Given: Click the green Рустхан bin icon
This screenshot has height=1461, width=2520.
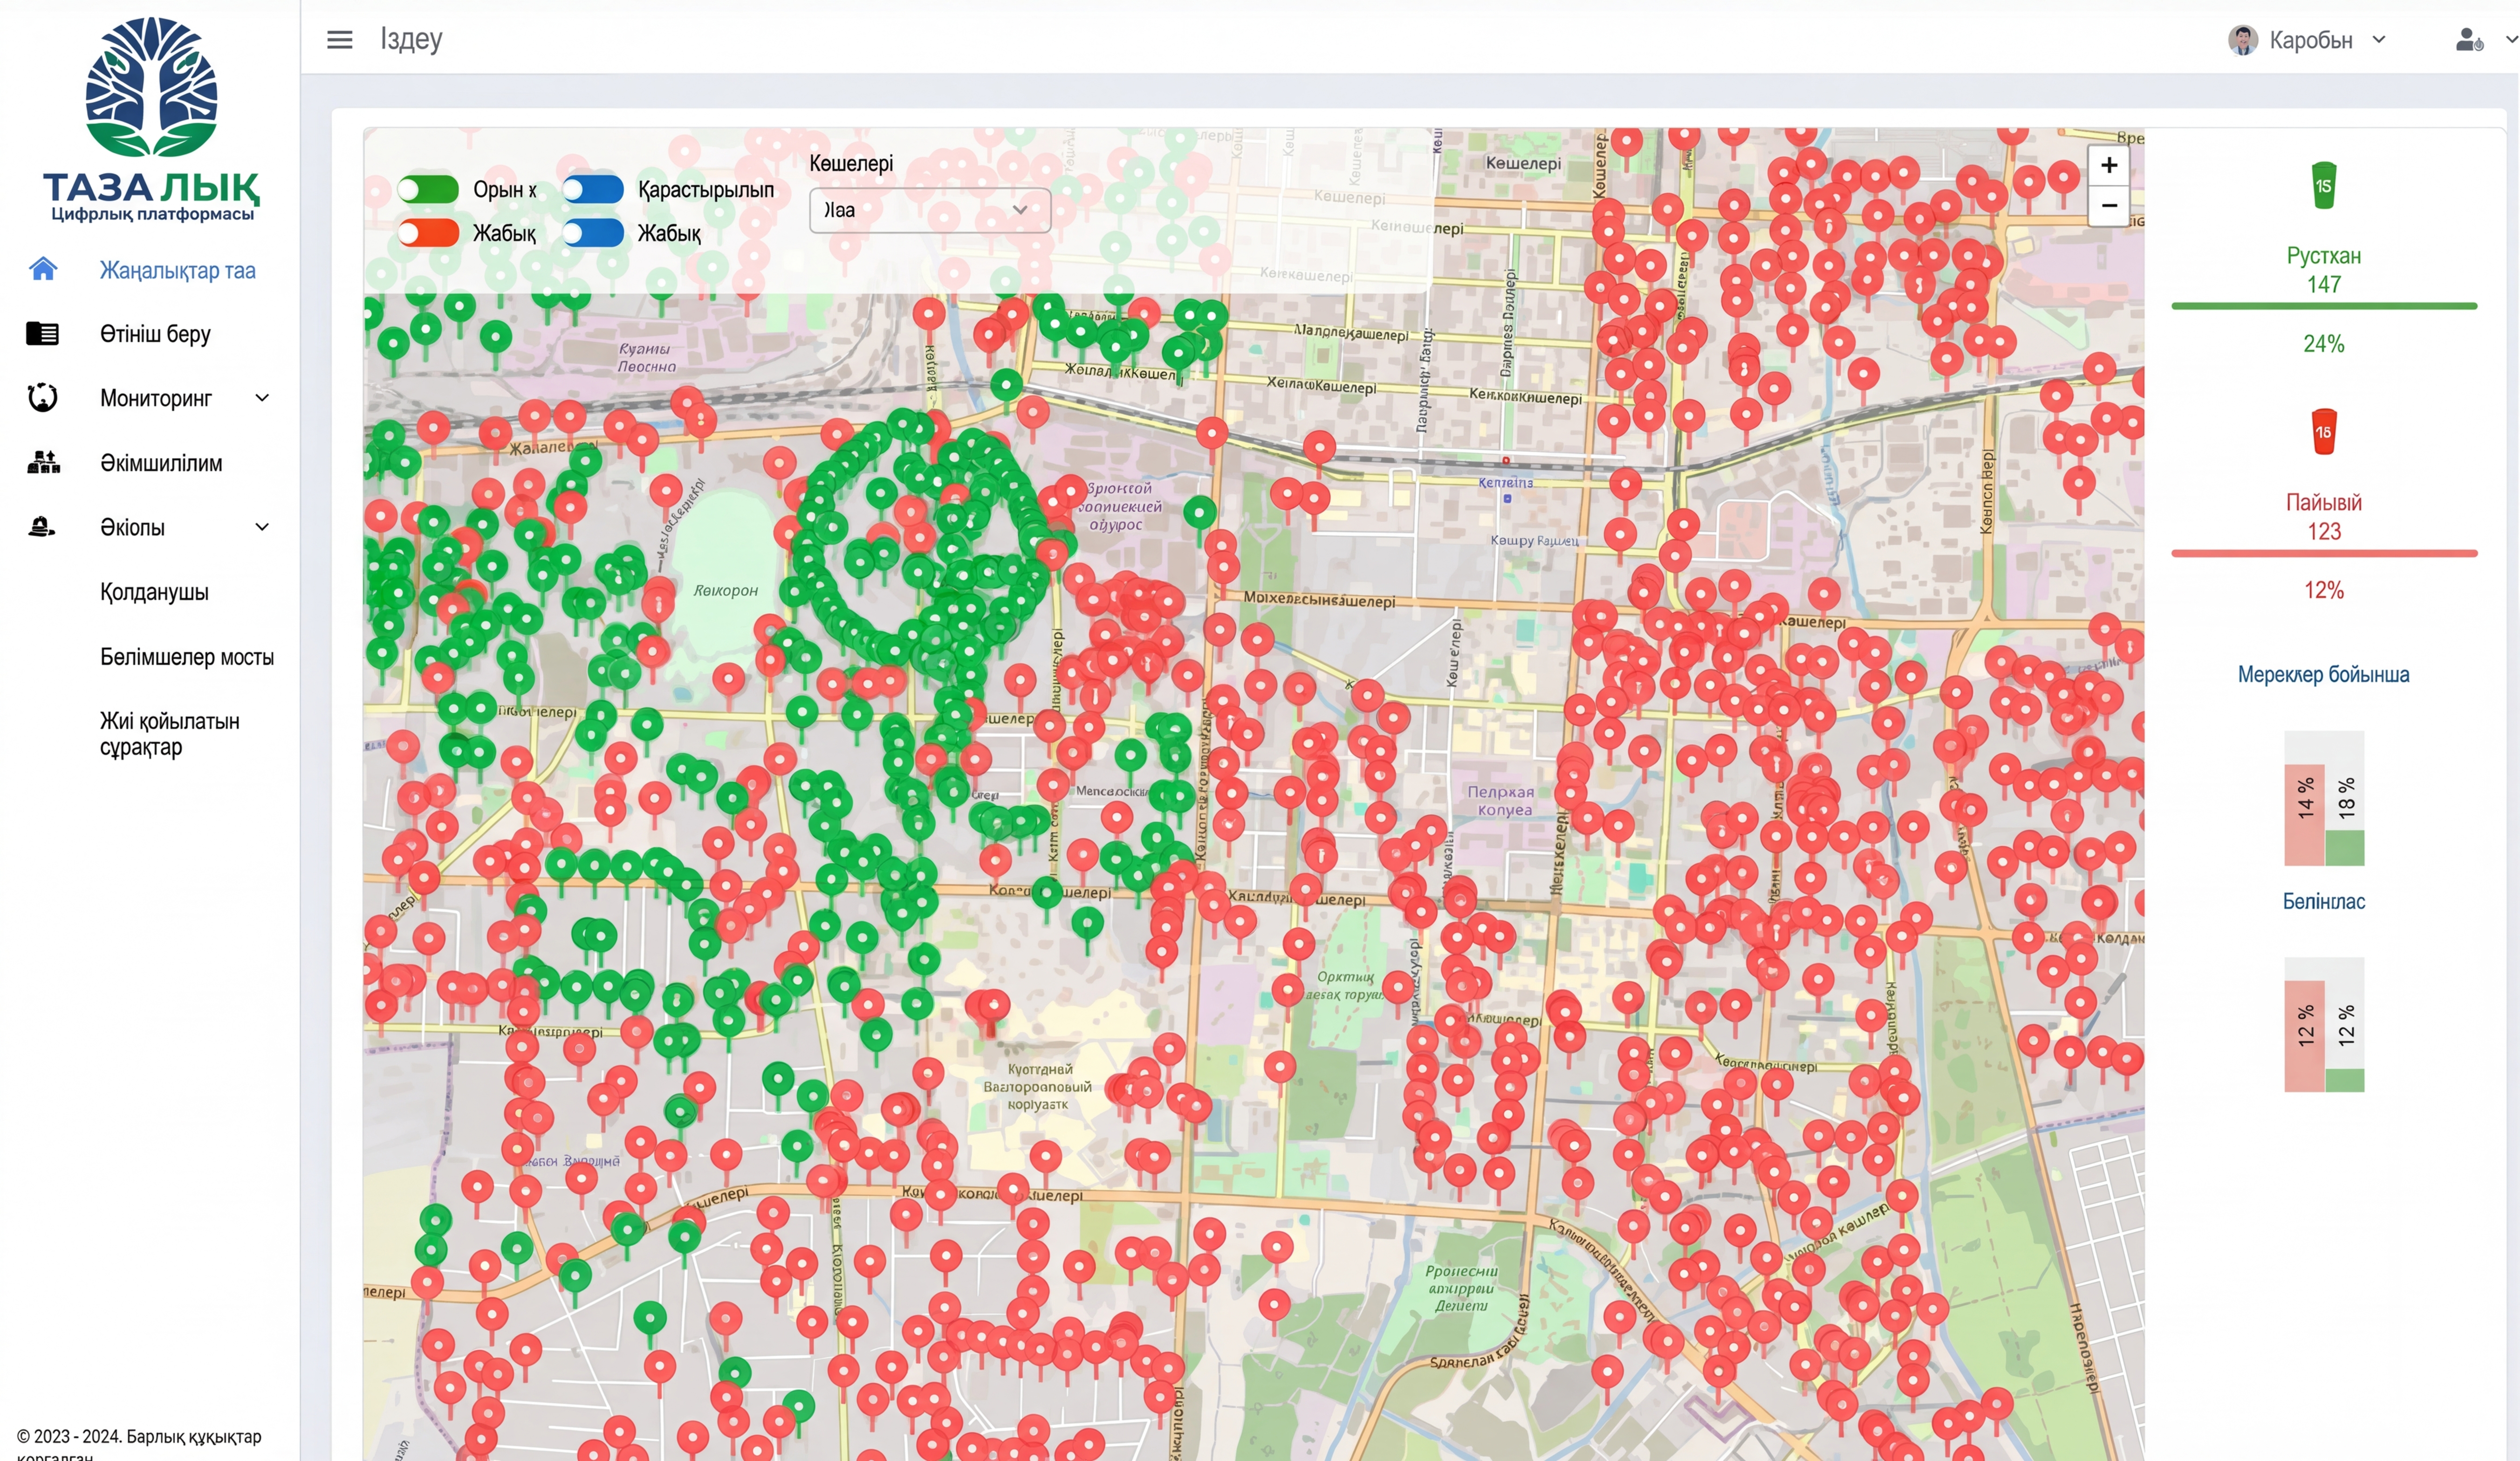Looking at the screenshot, I should pos(2323,185).
